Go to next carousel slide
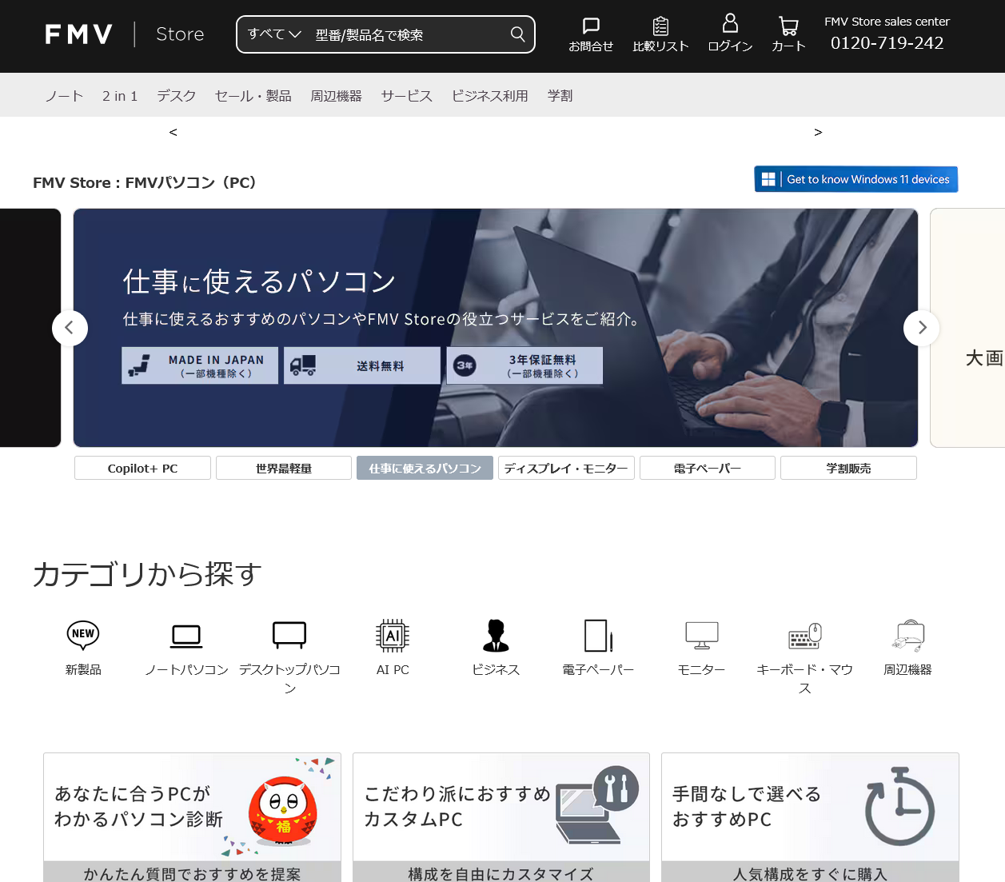Screen dimensions: 1005x882 point(922,328)
